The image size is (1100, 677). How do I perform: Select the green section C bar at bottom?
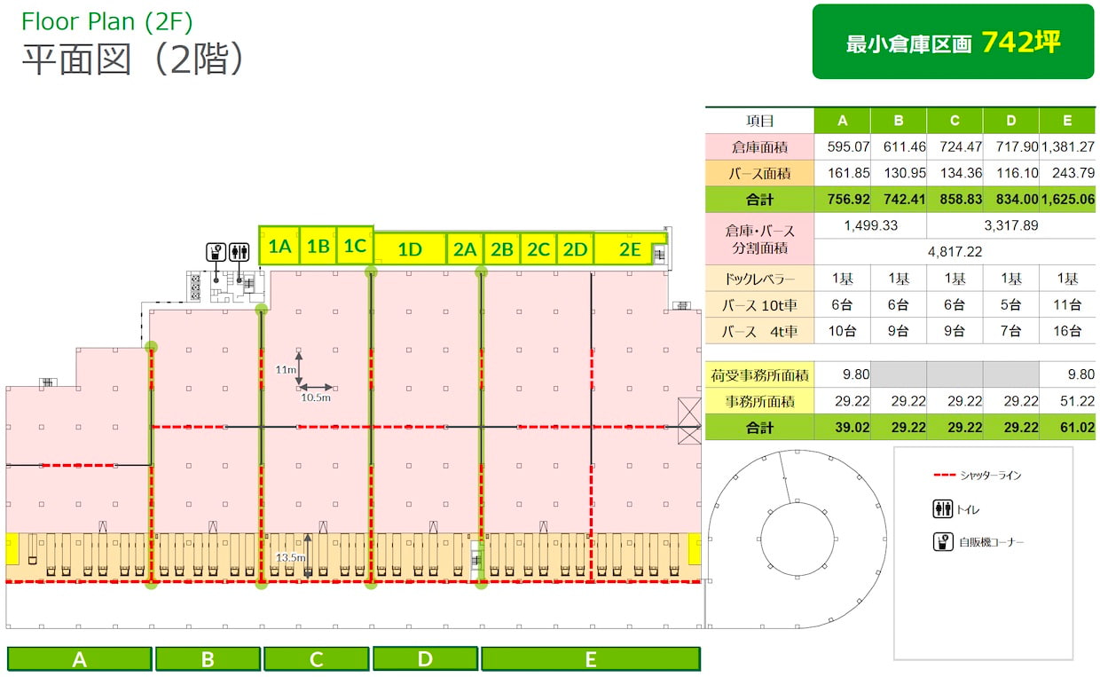point(317,659)
